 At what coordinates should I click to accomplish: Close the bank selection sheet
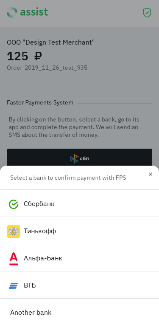151,174
